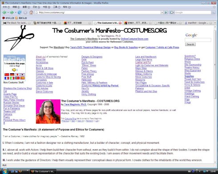Click the Google Search button on page
The height and width of the screenshot is (174, 218).
pos(190,44)
